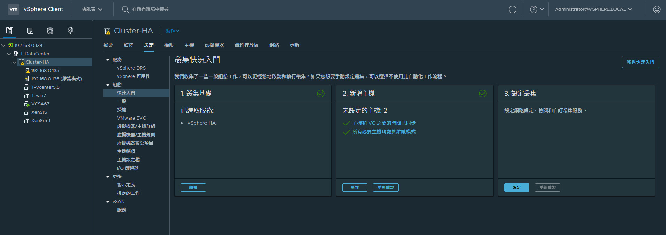Refresh the vSphere Client view
Viewport: 666px width, 235px height.
pos(512,9)
